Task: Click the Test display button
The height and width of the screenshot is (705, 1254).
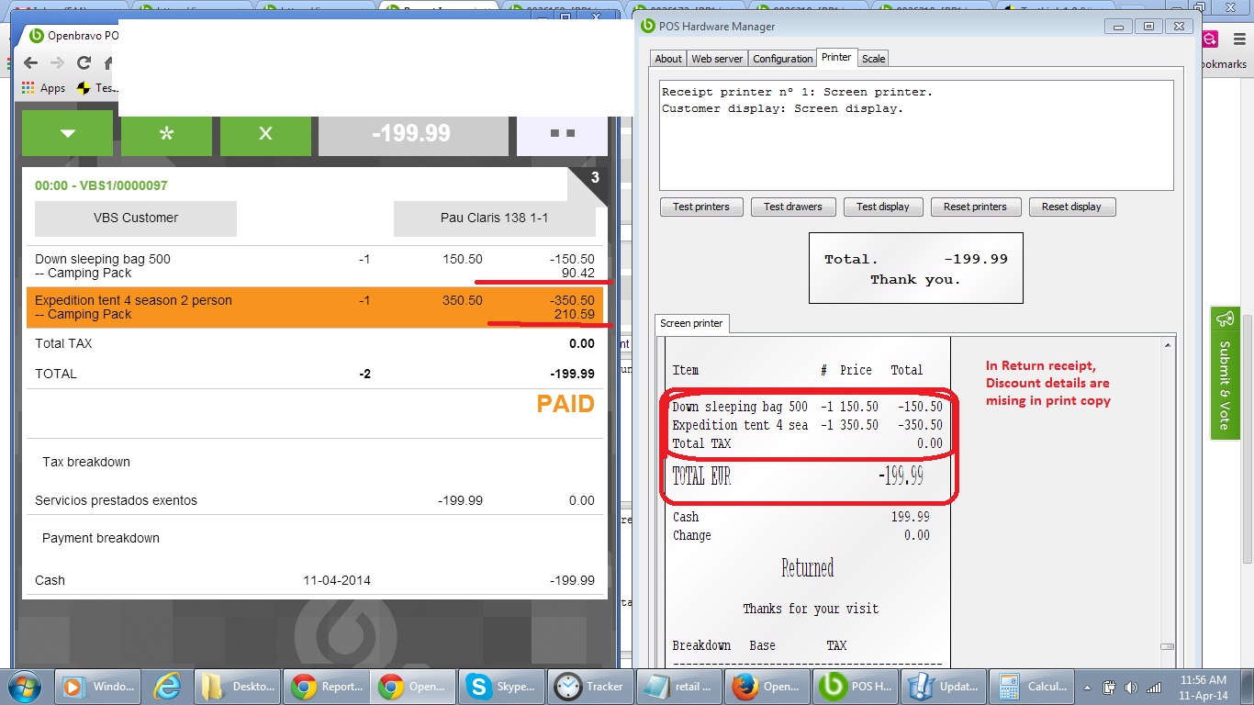Action: 883,207
